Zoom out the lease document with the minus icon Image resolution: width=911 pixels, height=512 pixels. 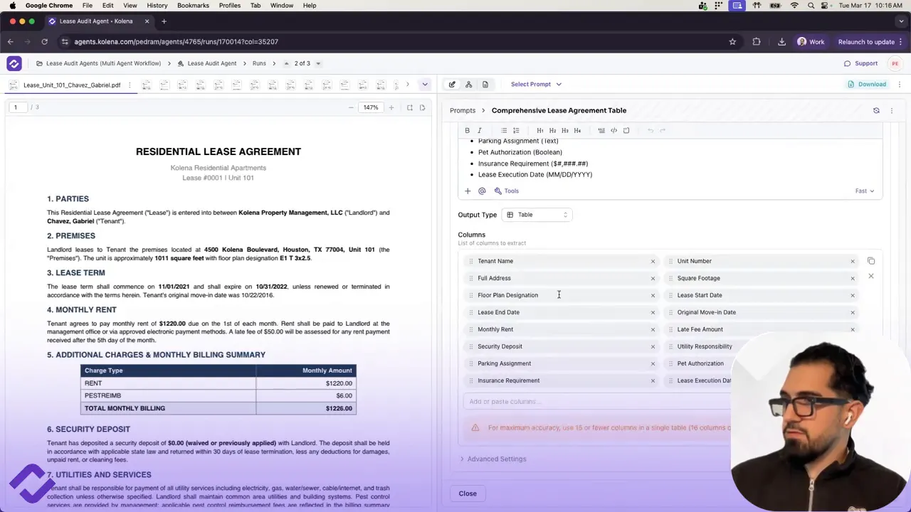click(x=351, y=107)
